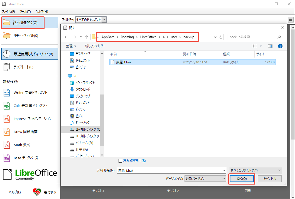This screenshot has width=295, height=199.
Task: Enable the 読み取り専用 read-only checkbox
Action: tap(121, 161)
